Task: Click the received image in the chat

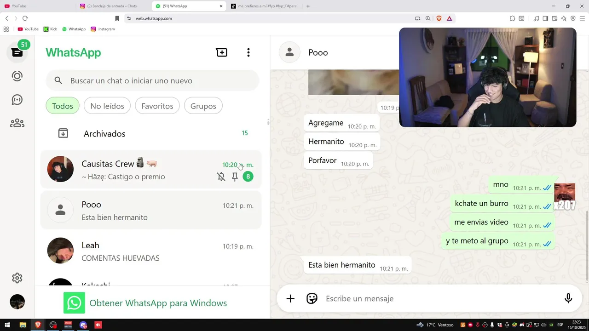Action: click(x=353, y=82)
